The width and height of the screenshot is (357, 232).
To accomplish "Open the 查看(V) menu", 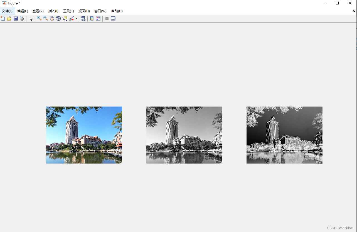I will click(x=38, y=11).
